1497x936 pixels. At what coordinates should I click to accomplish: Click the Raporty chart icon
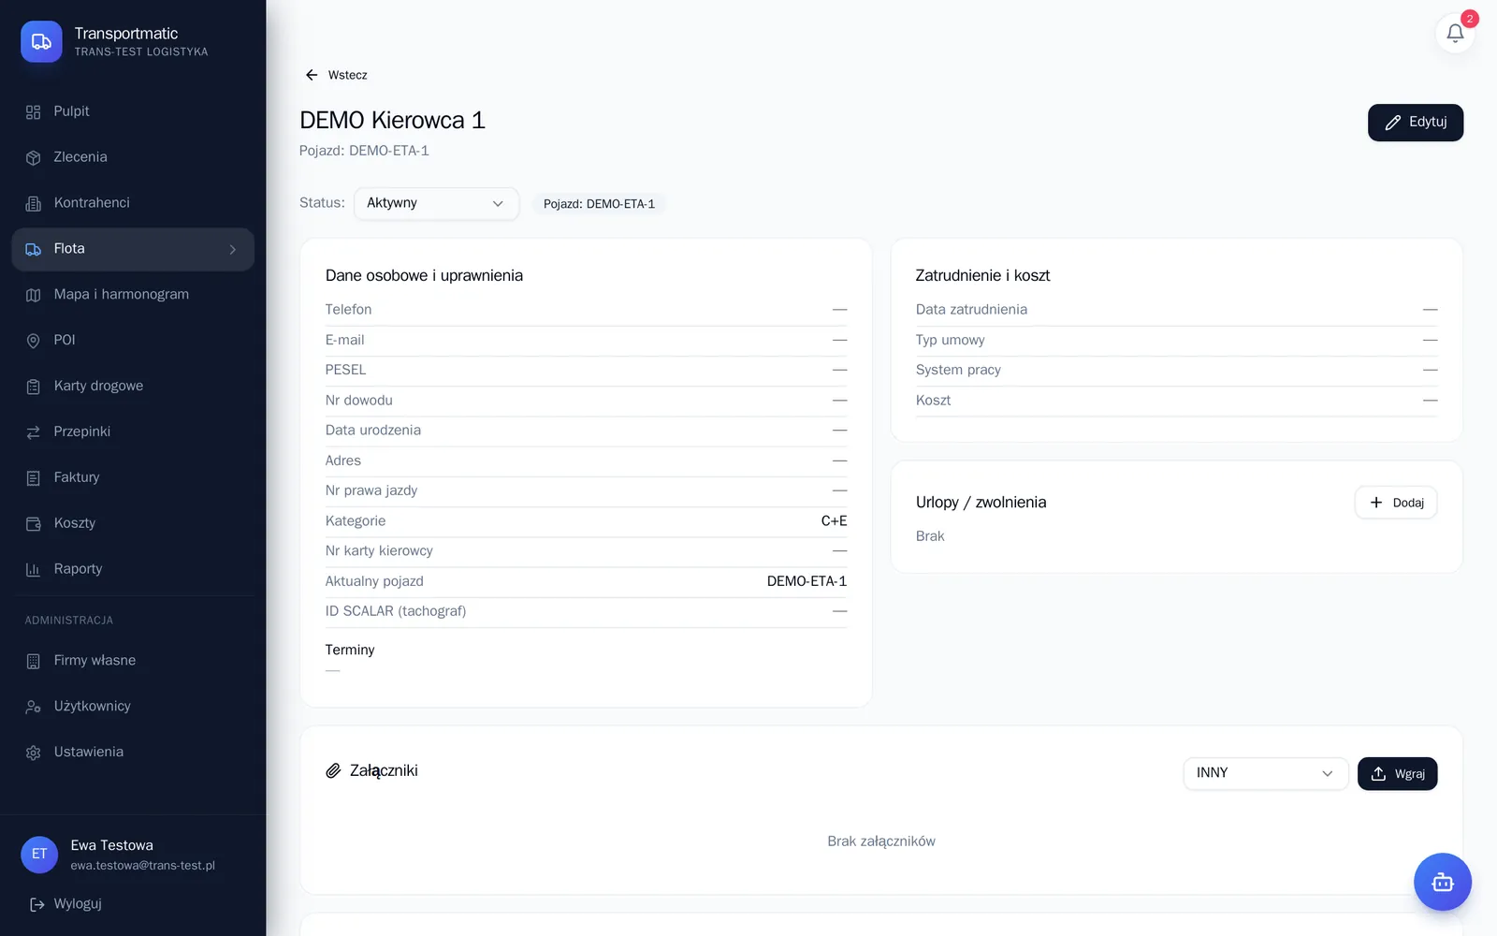pyautogui.click(x=34, y=570)
